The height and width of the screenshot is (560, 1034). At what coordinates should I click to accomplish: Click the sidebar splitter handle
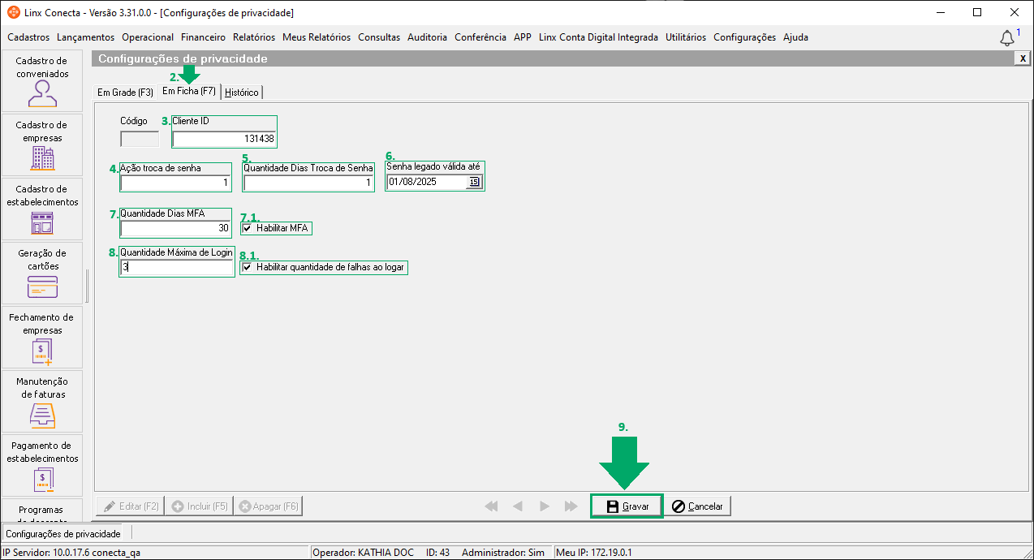(x=86, y=285)
